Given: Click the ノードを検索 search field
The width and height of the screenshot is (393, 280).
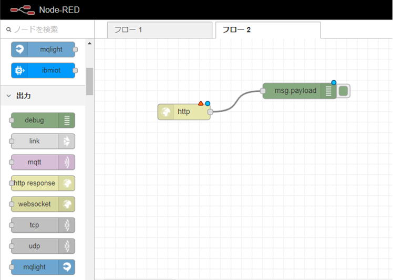Looking at the screenshot, I should click(47, 29).
